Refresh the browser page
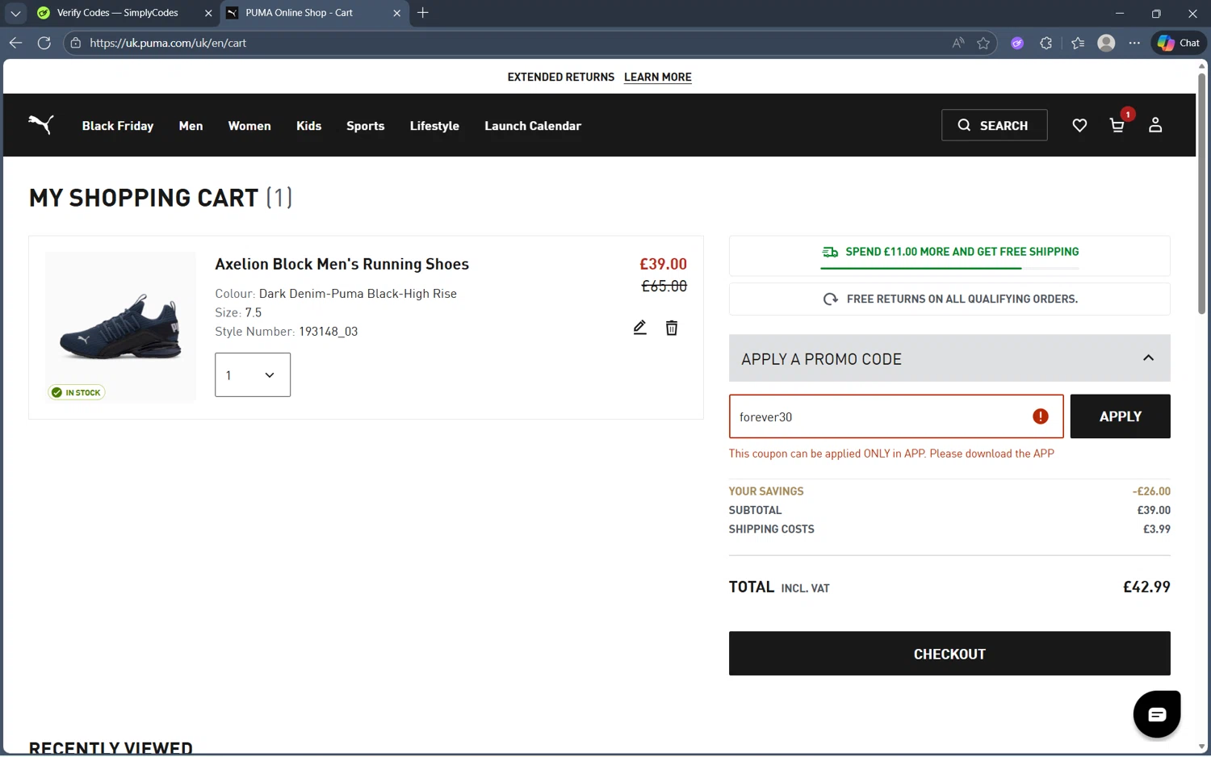1211x757 pixels. click(44, 43)
